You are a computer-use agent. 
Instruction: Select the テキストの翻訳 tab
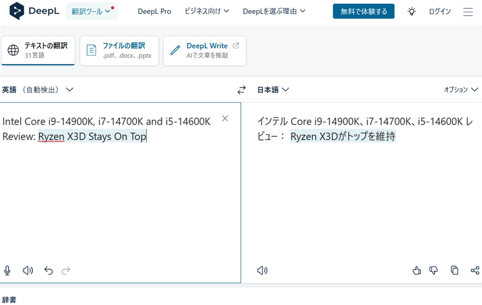click(x=38, y=51)
